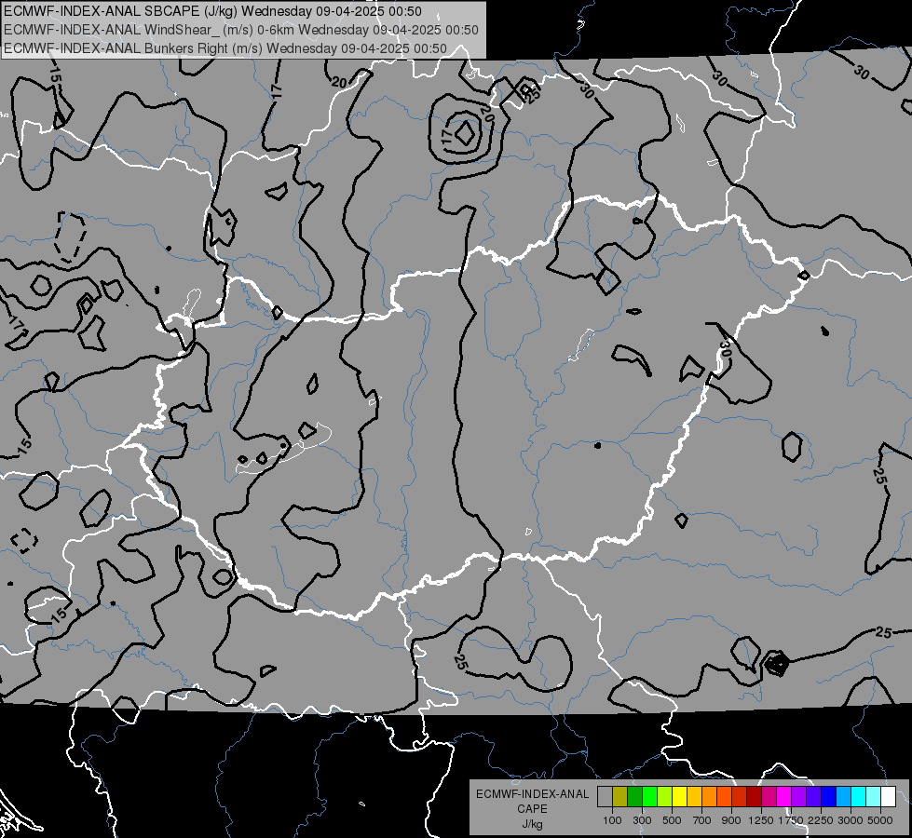Select the deep pink swatch right of 1250
Screen dimensions: 912x838
[x=769, y=797]
